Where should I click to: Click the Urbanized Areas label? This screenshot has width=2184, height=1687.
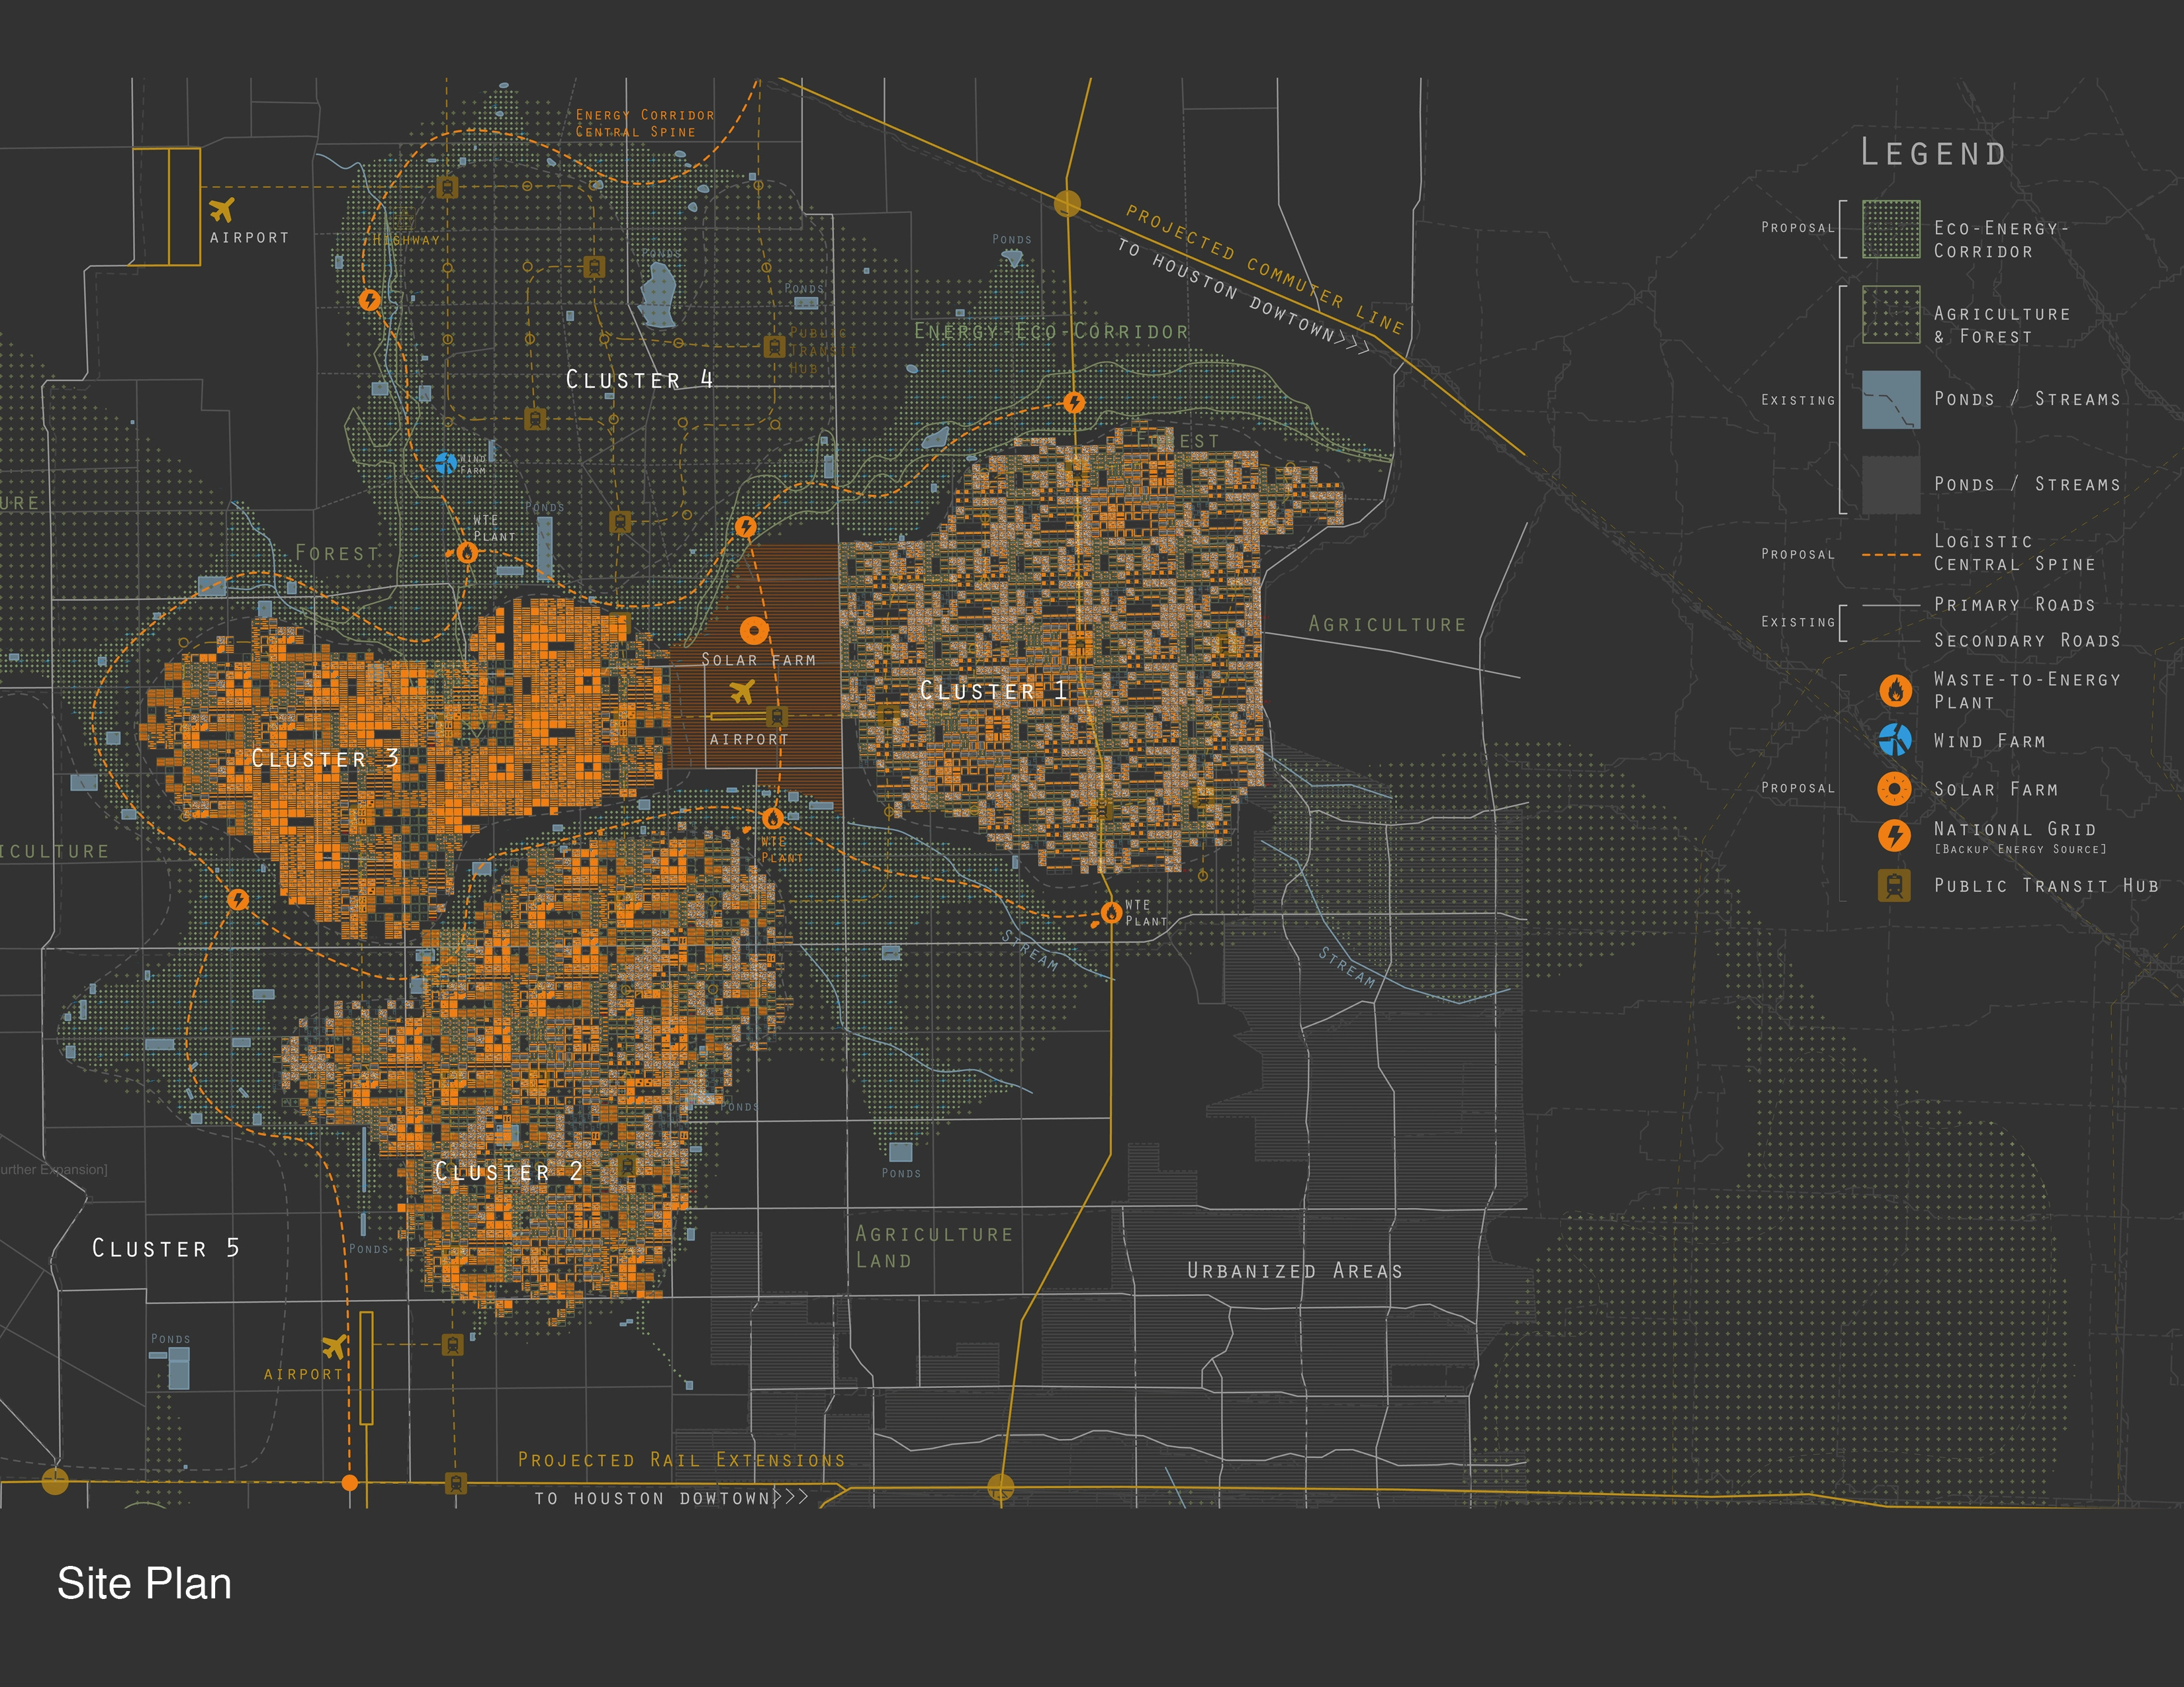pos(1295,1270)
